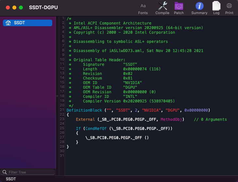
Task: Open the Patch tool
Action: [x=179, y=8]
